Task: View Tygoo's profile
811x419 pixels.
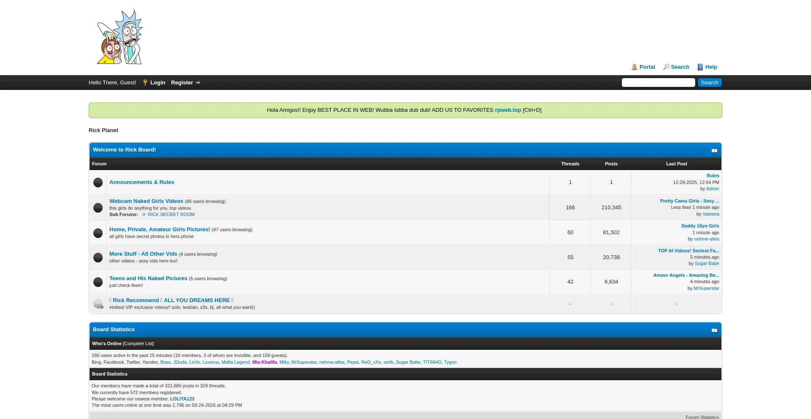Action: [x=450, y=362]
